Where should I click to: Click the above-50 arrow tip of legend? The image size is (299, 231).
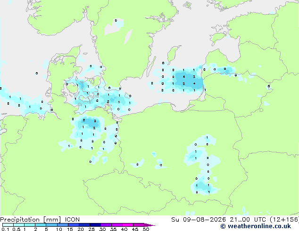tap(149, 225)
